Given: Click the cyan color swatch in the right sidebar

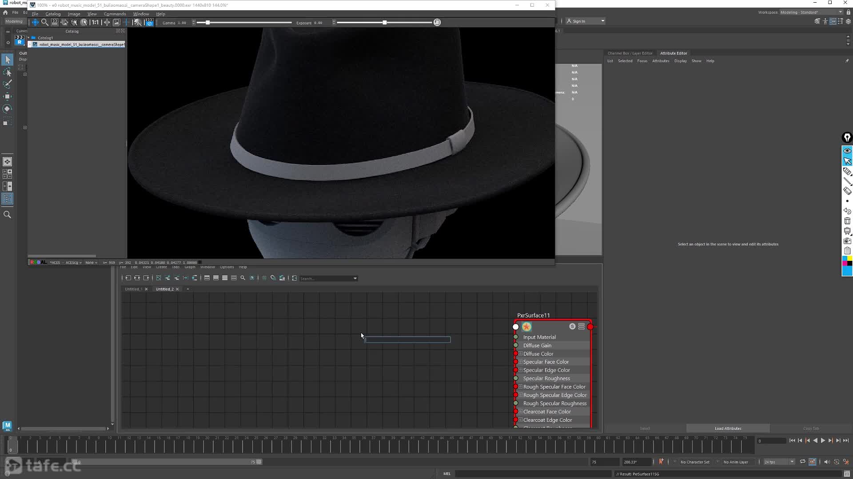Looking at the screenshot, I should [x=847, y=271].
